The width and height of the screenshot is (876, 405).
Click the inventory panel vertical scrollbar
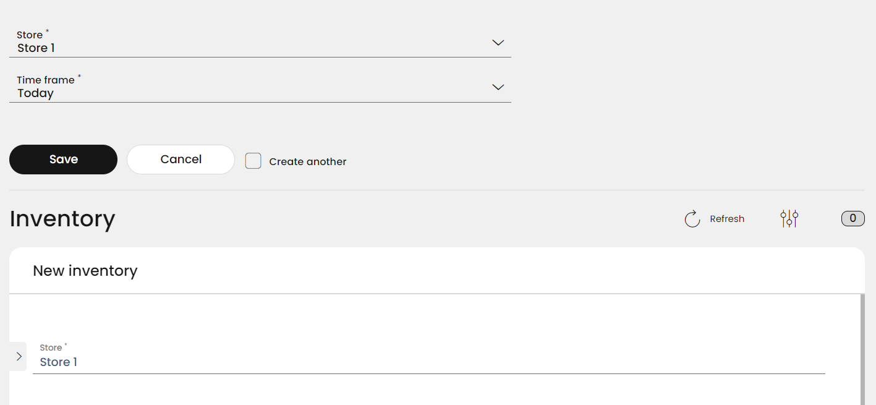862,349
